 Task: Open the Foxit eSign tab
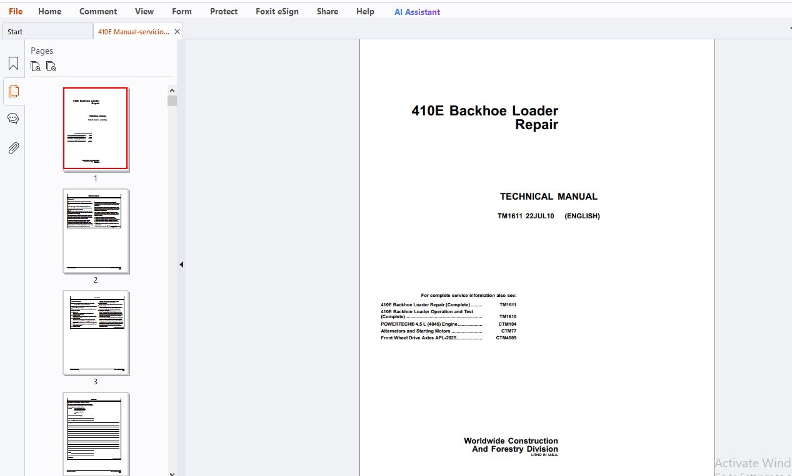[277, 11]
